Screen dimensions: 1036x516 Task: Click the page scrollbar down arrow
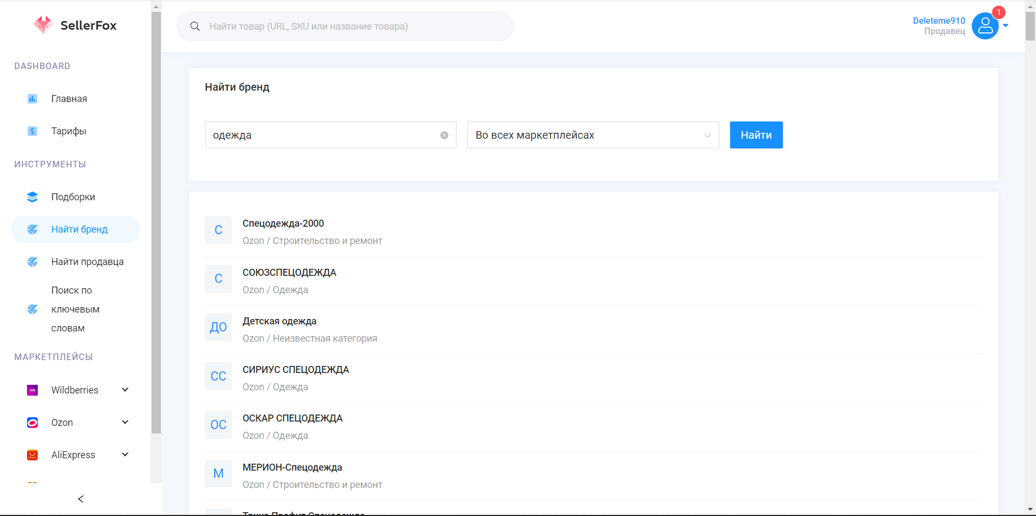point(1030,510)
